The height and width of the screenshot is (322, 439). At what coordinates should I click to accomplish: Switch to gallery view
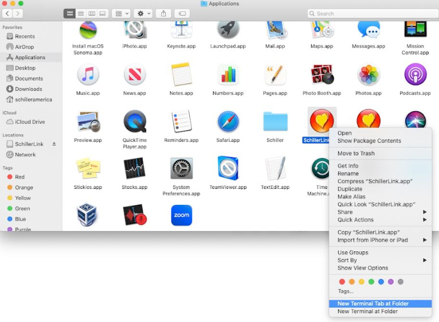[x=103, y=13]
